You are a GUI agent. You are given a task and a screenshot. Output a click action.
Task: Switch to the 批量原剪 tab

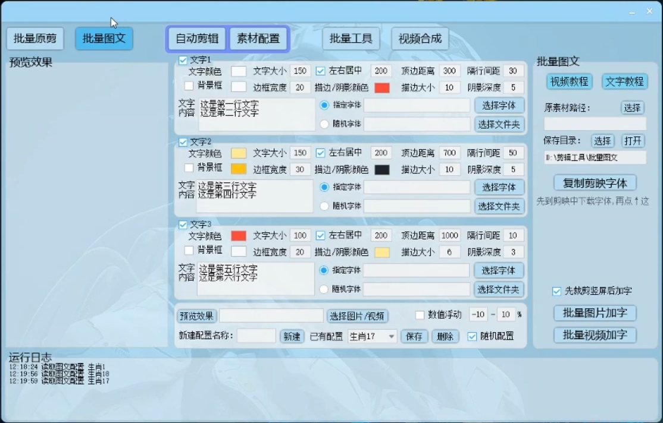click(35, 39)
